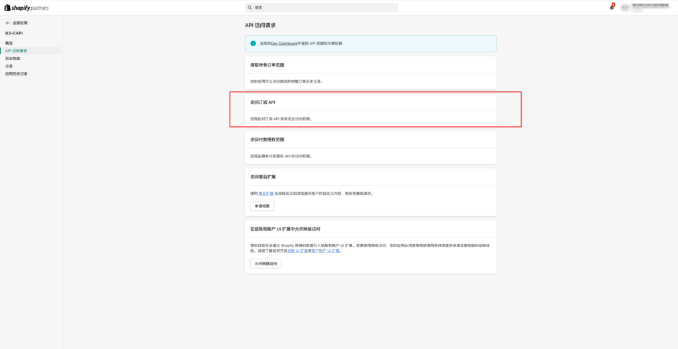Click the 读取所有订单范围 card title
The width and height of the screenshot is (678, 349).
click(267, 65)
